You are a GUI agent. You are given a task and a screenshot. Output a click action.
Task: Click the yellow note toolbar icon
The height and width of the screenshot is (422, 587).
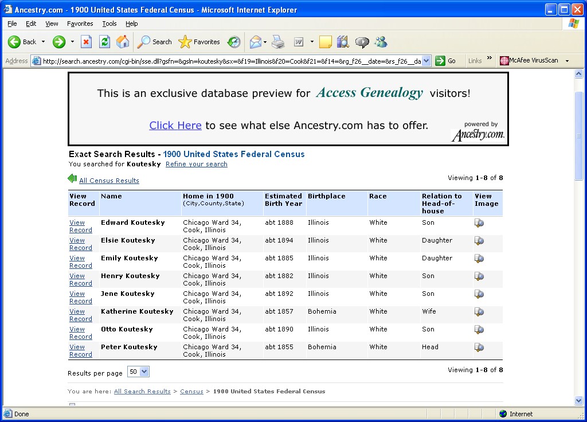pyautogui.click(x=326, y=41)
